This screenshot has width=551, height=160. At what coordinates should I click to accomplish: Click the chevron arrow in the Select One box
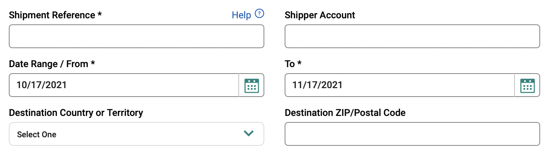pos(249,134)
